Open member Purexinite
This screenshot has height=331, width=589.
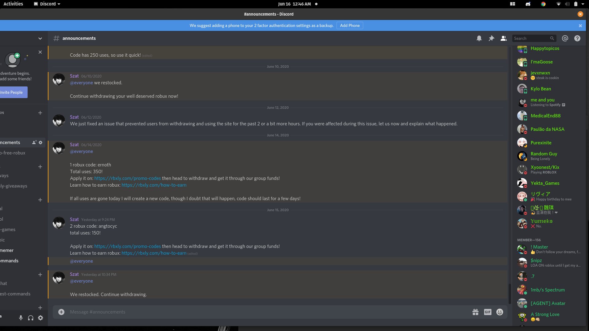(x=549, y=143)
